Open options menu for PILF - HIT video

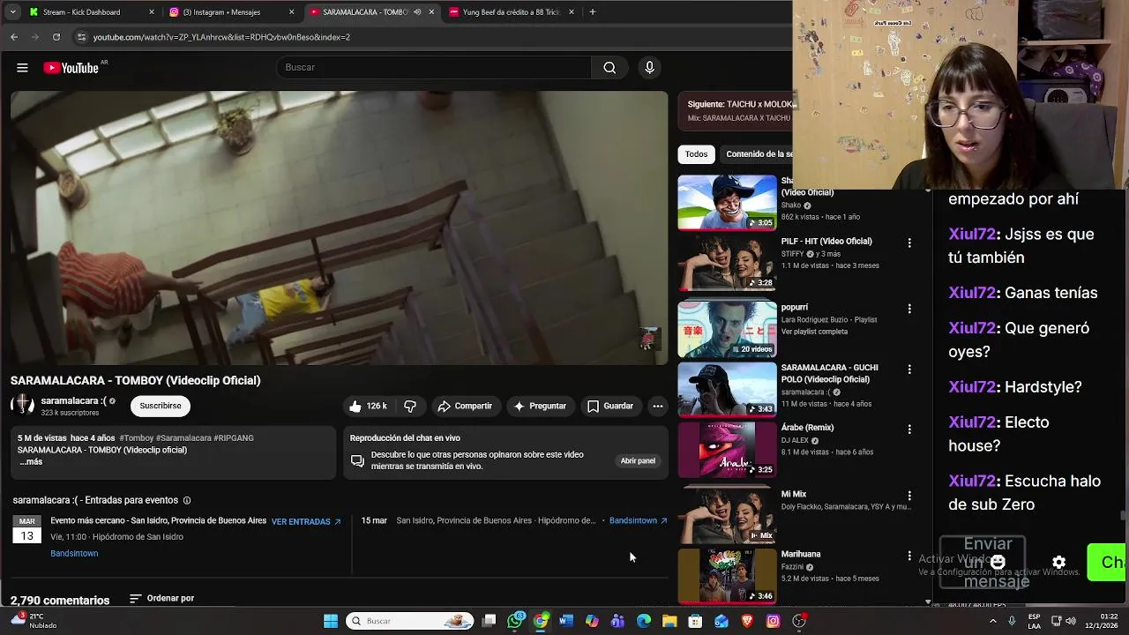909,243
